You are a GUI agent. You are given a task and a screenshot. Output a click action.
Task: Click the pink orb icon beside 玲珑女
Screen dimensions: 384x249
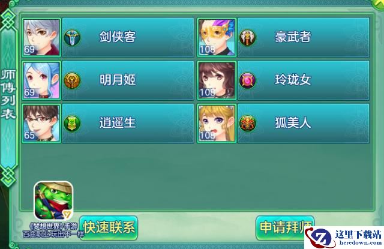point(247,80)
